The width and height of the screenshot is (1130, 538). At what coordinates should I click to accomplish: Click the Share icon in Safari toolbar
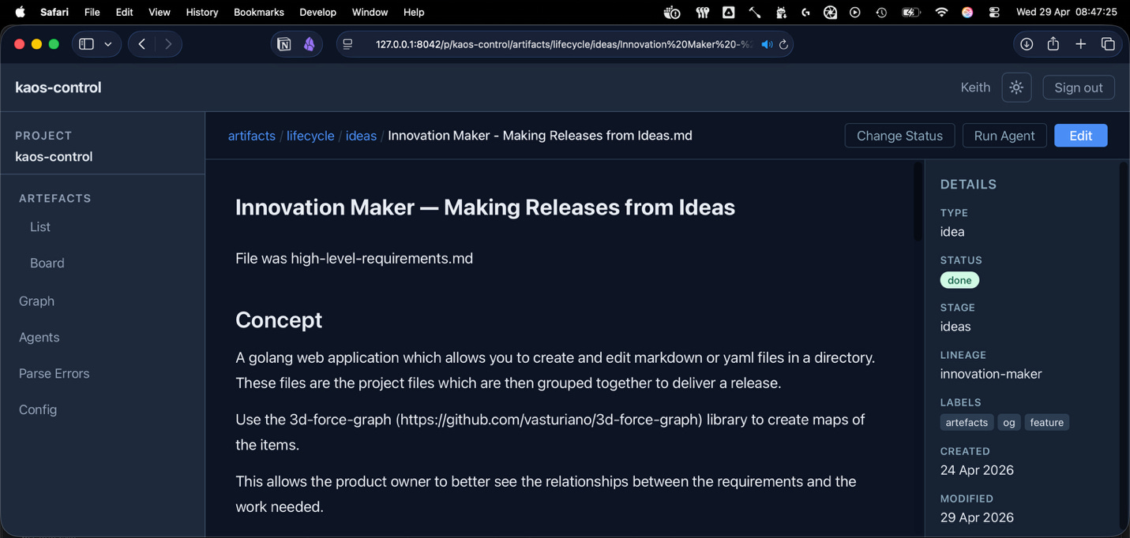click(x=1053, y=44)
